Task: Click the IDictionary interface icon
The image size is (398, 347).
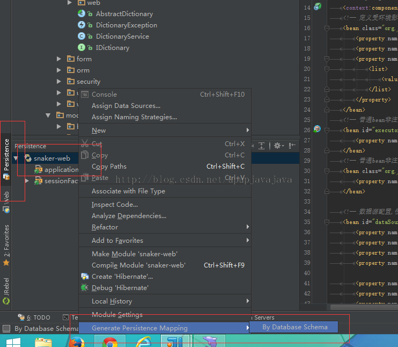Action: click(81, 47)
